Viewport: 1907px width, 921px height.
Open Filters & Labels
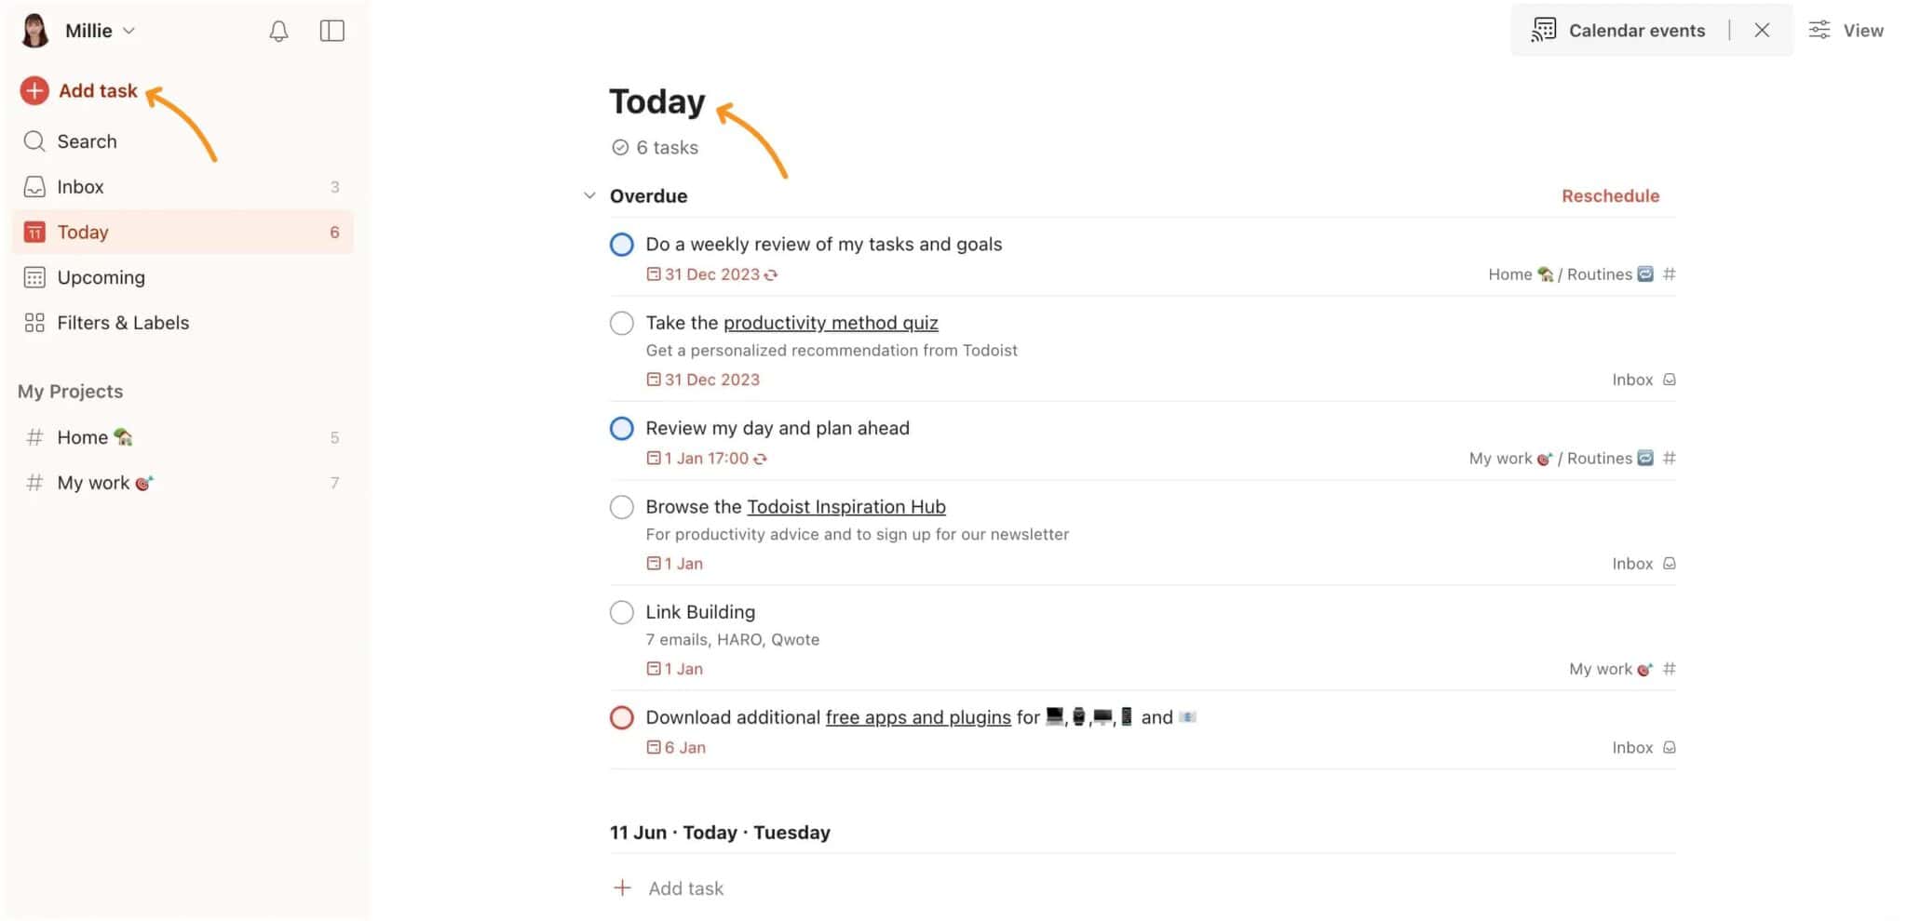point(123,322)
